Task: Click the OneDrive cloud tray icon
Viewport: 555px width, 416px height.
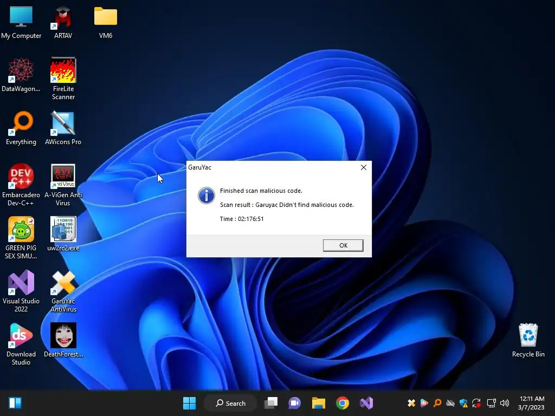Action: tap(450, 403)
